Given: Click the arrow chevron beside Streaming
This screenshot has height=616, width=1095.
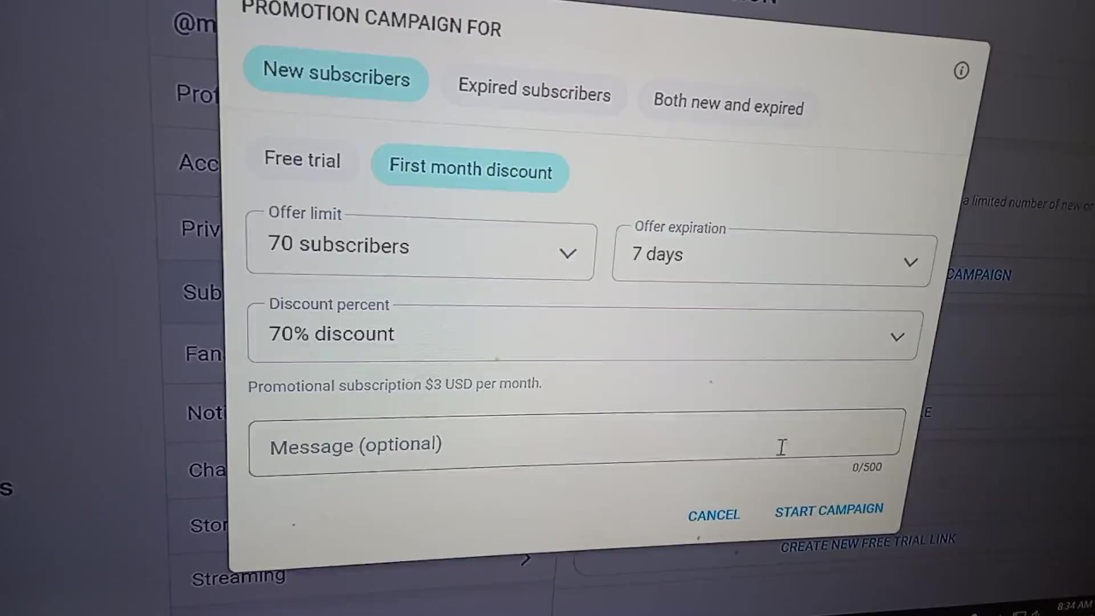Looking at the screenshot, I should point(525,560).
